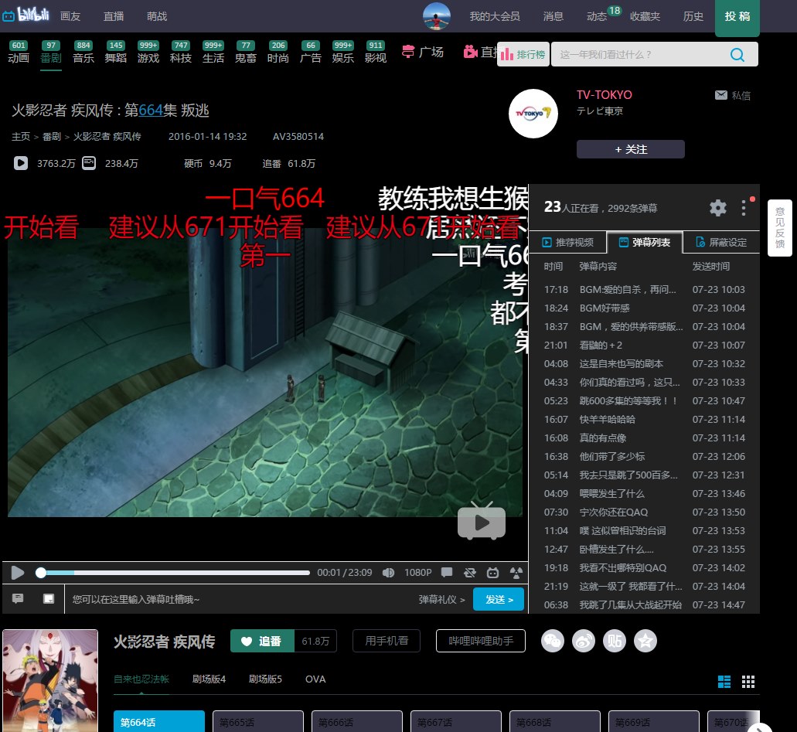Switch to the 屏蔽设定 tab

click(720, 242)
